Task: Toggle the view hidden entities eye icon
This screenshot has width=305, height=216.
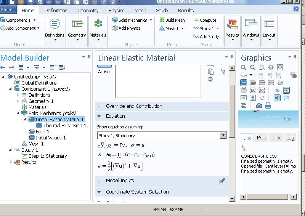Action: tap(286, 90)
